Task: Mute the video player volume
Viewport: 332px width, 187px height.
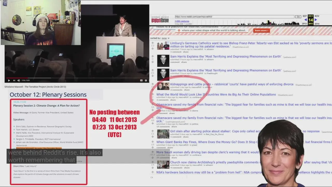Action: [18, 81]
